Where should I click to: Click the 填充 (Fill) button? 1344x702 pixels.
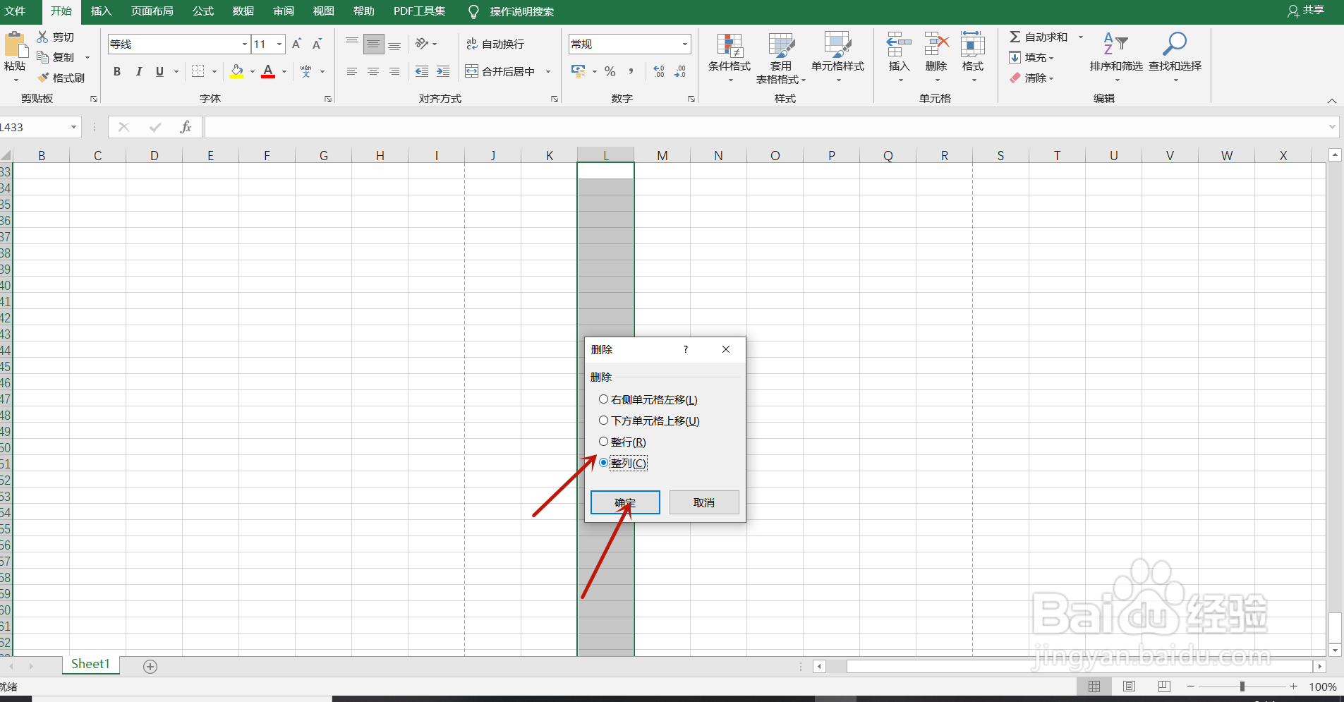pyautogui.click(x=1031, y=57)
